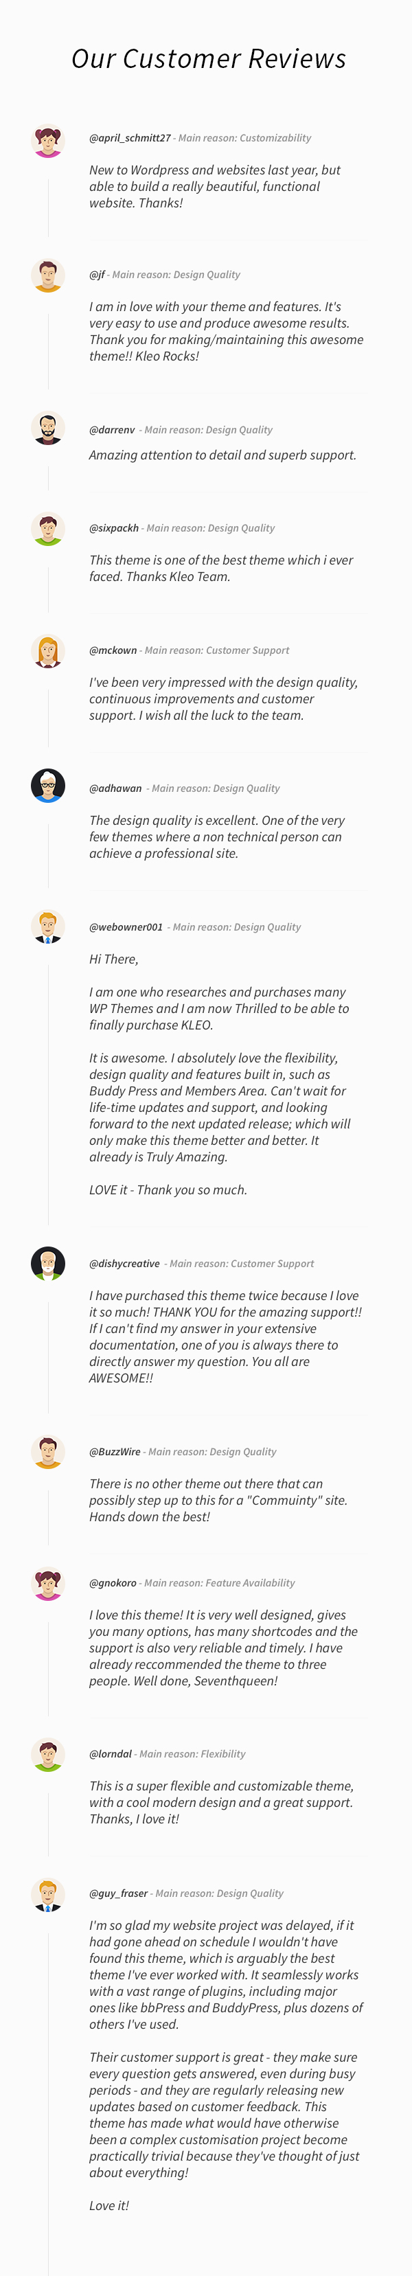This screenshot has width=412, height=2276.
Task: Click guy_fraser's avatar icon
Action: tap(48, 1894)
